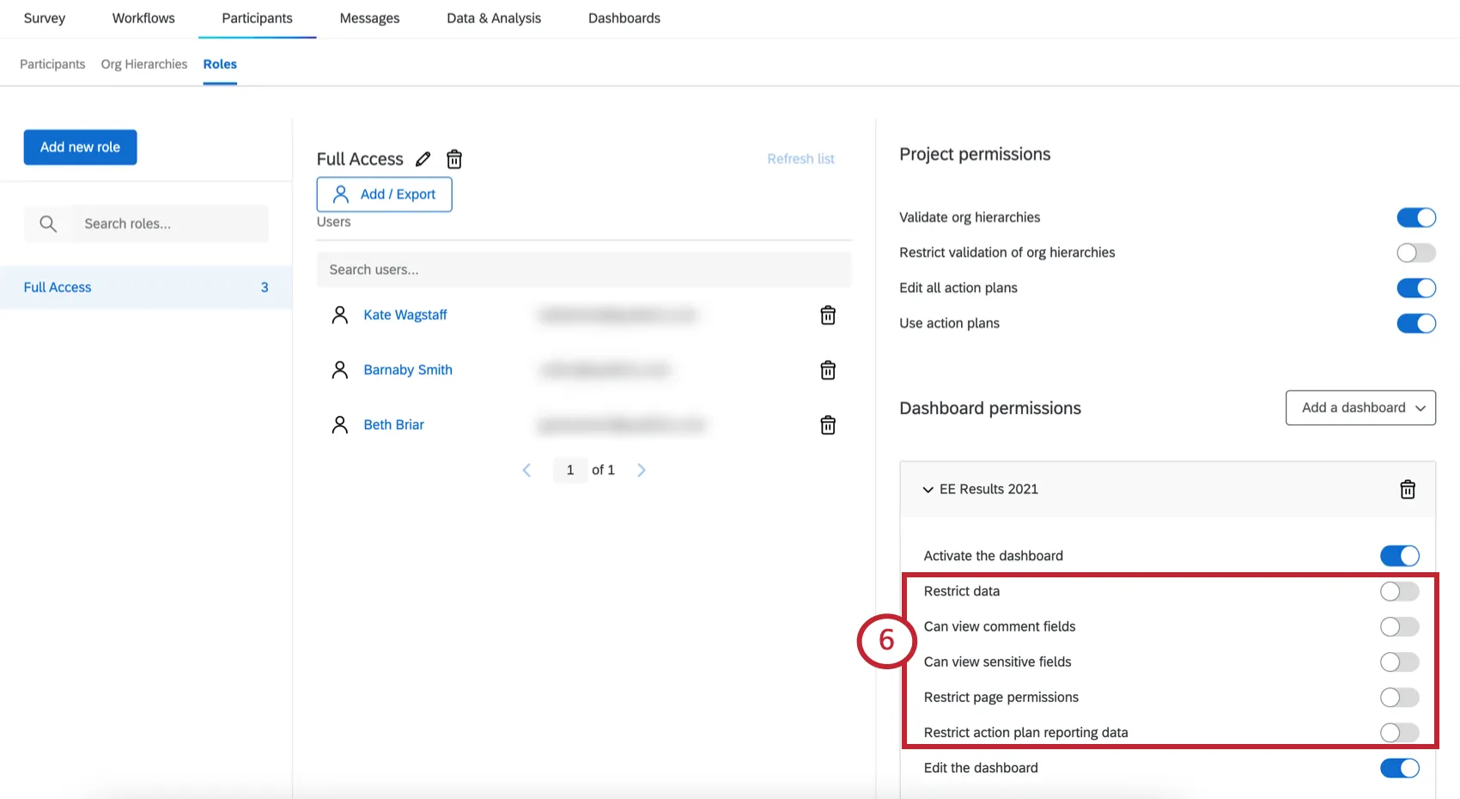Click the next page arrow below users
This screenshot has height=799, width=1460.
642,470
